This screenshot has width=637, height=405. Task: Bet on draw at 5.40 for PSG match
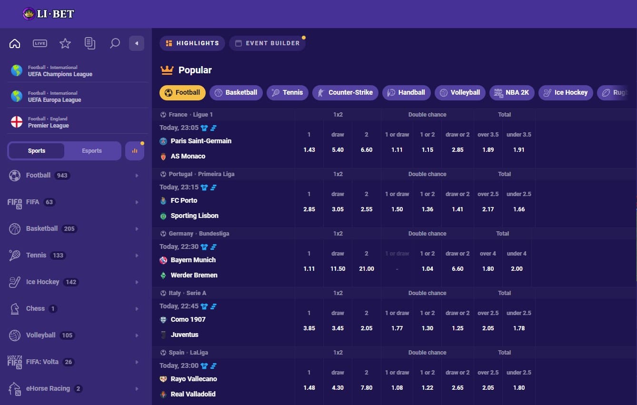338,150
